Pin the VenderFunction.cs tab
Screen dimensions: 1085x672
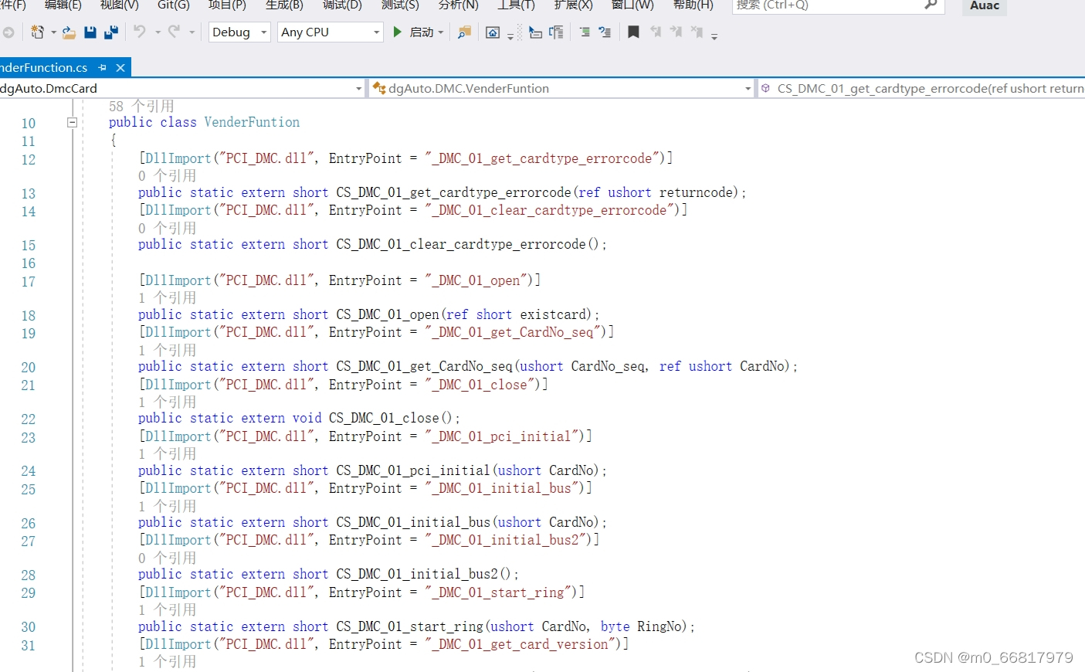click(x=102, y=68)
